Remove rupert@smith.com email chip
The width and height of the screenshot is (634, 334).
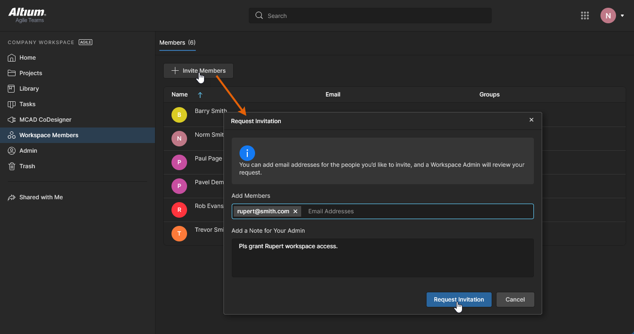tap(295, 211)
